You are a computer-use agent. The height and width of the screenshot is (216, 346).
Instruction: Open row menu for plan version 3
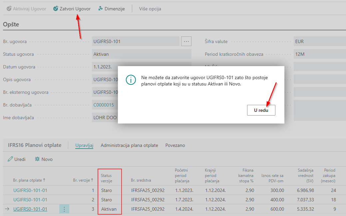[64, 209]
